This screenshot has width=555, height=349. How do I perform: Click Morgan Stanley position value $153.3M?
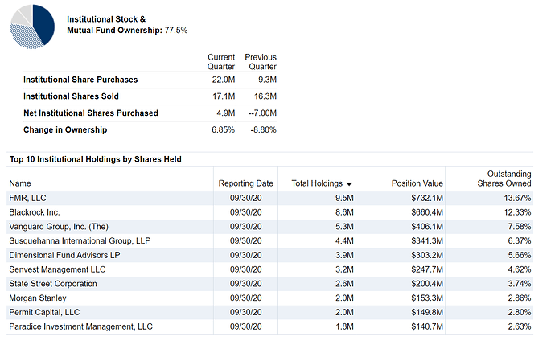pyautogui.click(x=427, y=298)
